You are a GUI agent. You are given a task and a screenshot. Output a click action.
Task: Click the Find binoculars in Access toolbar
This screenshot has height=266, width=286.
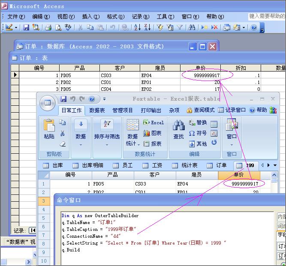tap(192, 27)
